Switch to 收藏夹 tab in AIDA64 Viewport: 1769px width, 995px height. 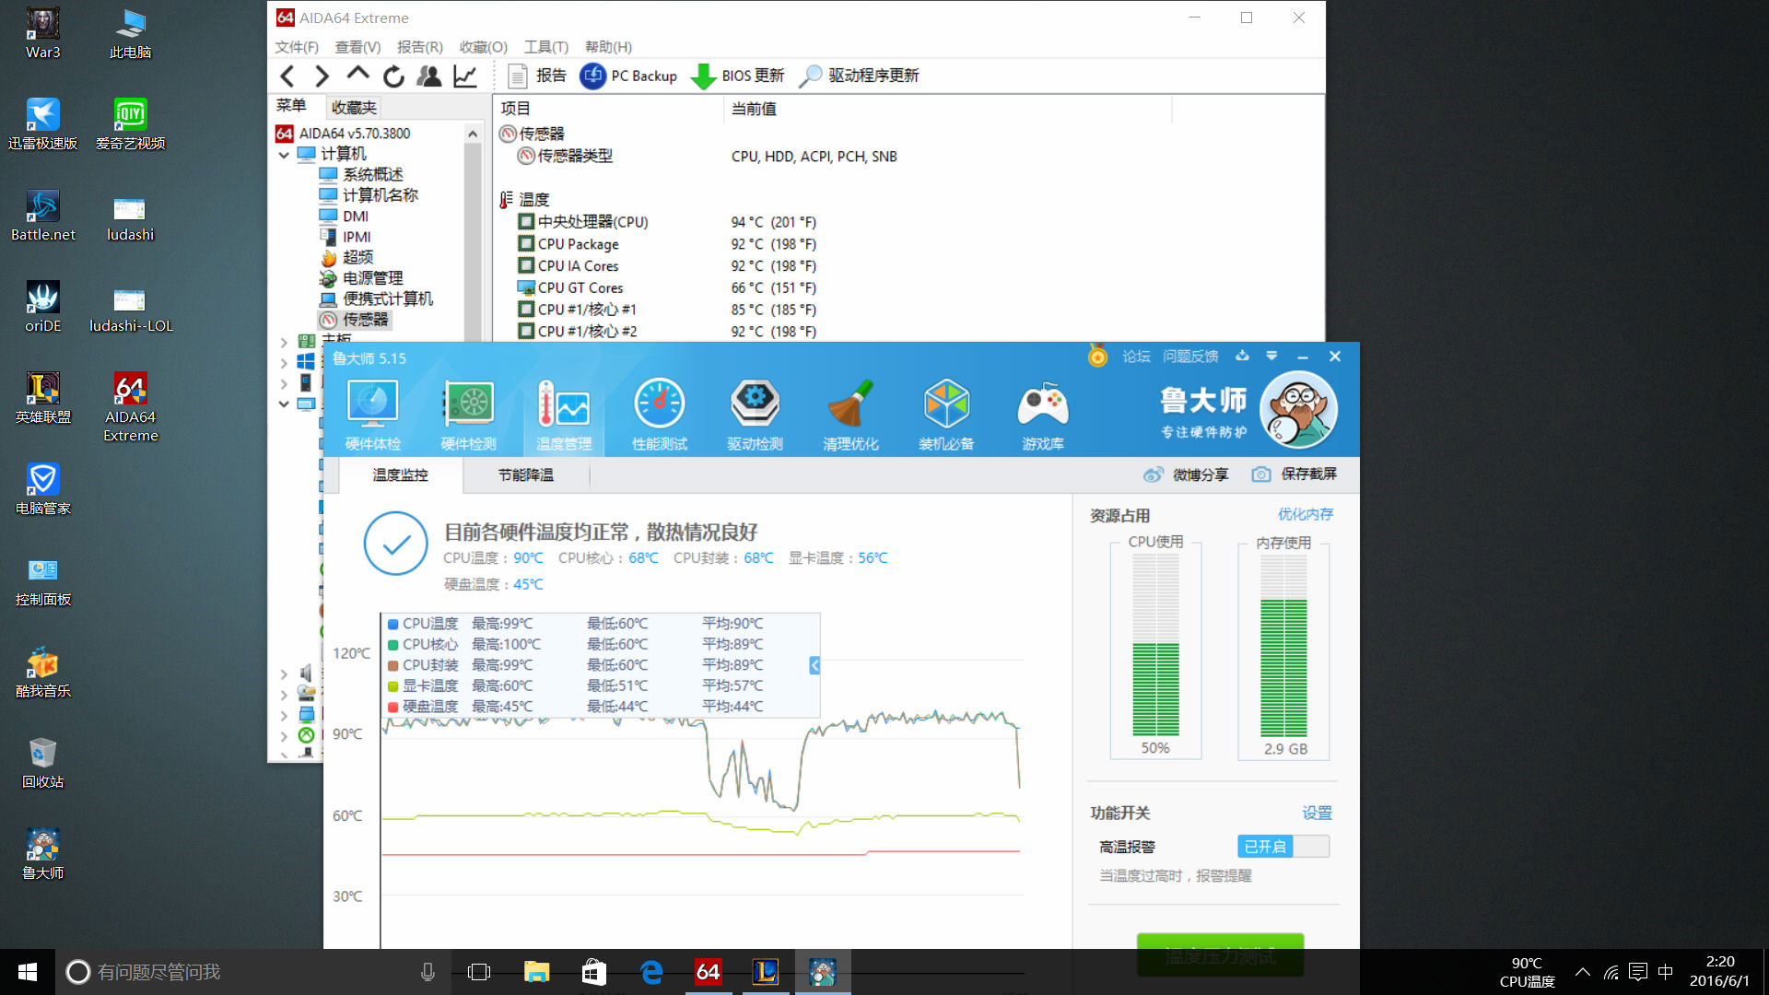(x=354, y=108)
